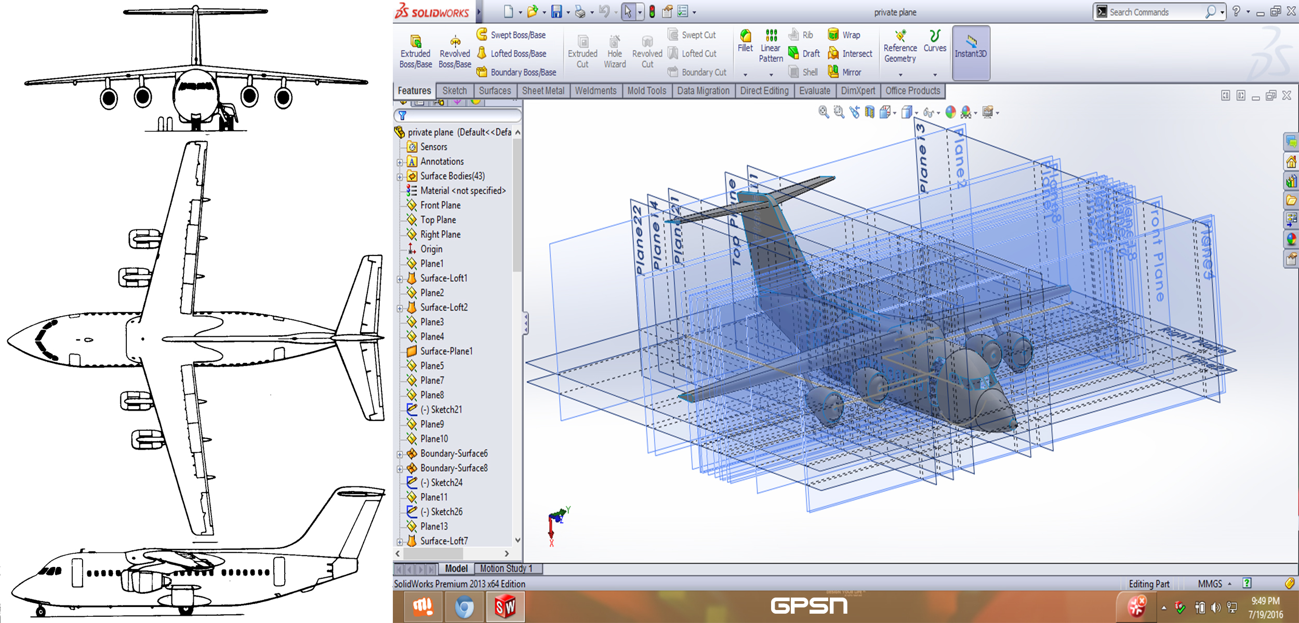
Task: Click the Mirror feature
Action: 844,72
